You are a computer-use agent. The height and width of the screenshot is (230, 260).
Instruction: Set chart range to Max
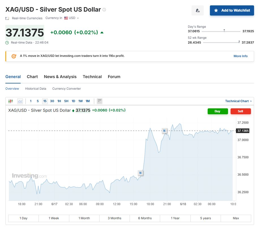[236, 218]
